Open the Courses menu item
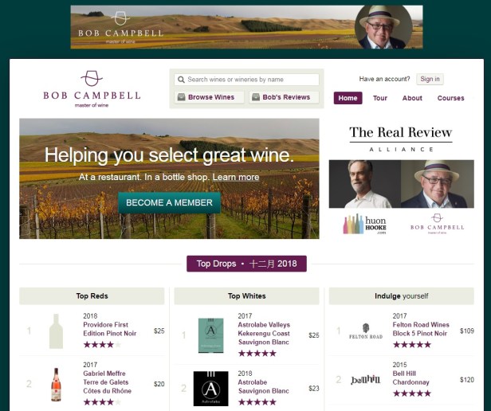This screenshot has width=491, height=411. (450, 98)
